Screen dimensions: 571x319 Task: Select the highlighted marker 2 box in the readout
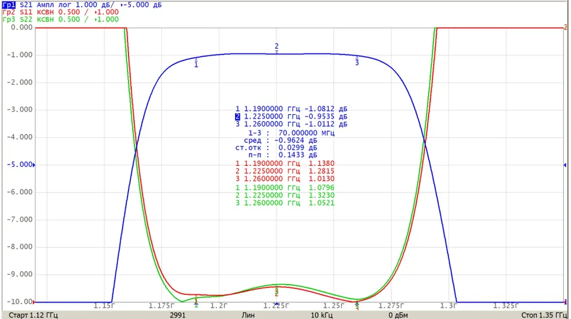click(238, 117)
